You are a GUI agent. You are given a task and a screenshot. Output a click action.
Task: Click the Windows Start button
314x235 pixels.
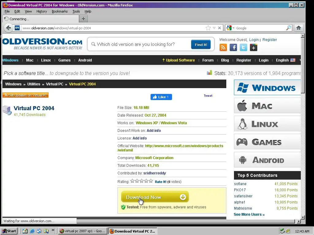9,231
